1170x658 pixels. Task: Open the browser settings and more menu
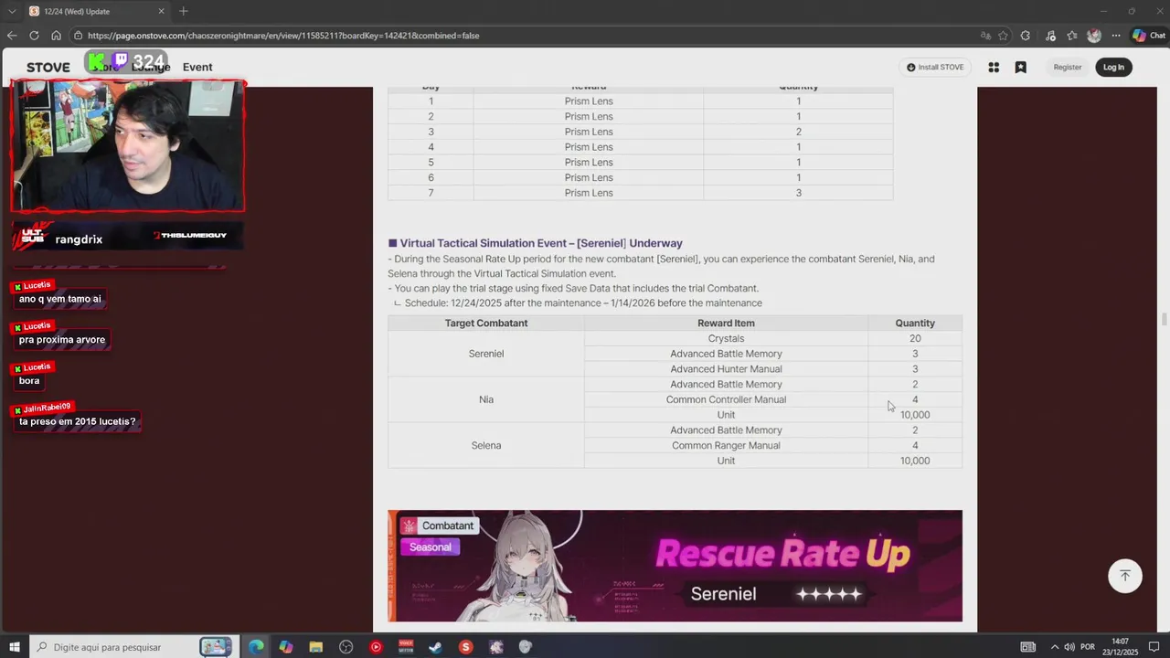[x=1116, y=36]
